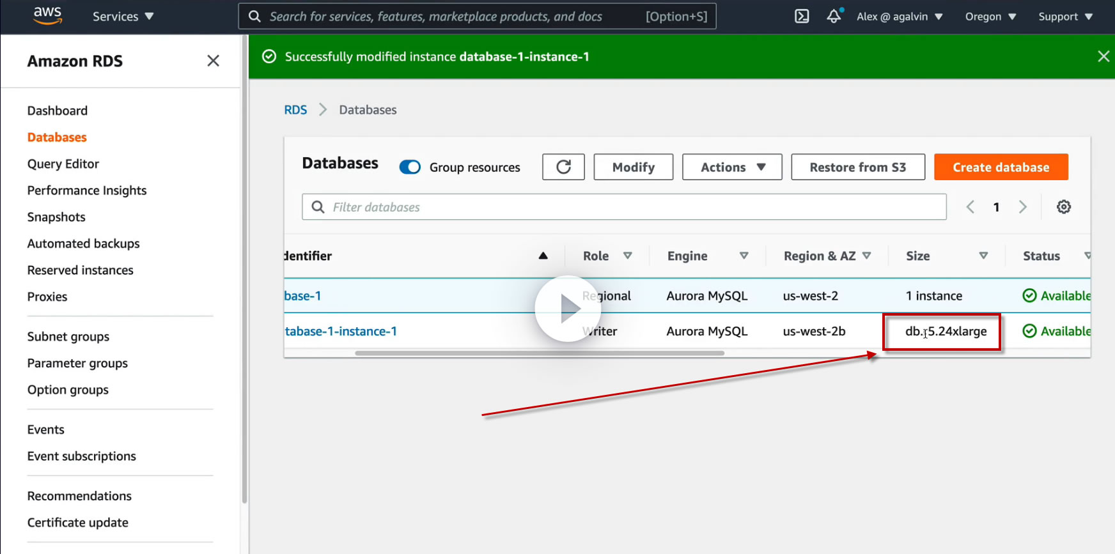This screenshot has height=554, width=1115.
Task: Sort by the Size column
Action: coord(984,256)
